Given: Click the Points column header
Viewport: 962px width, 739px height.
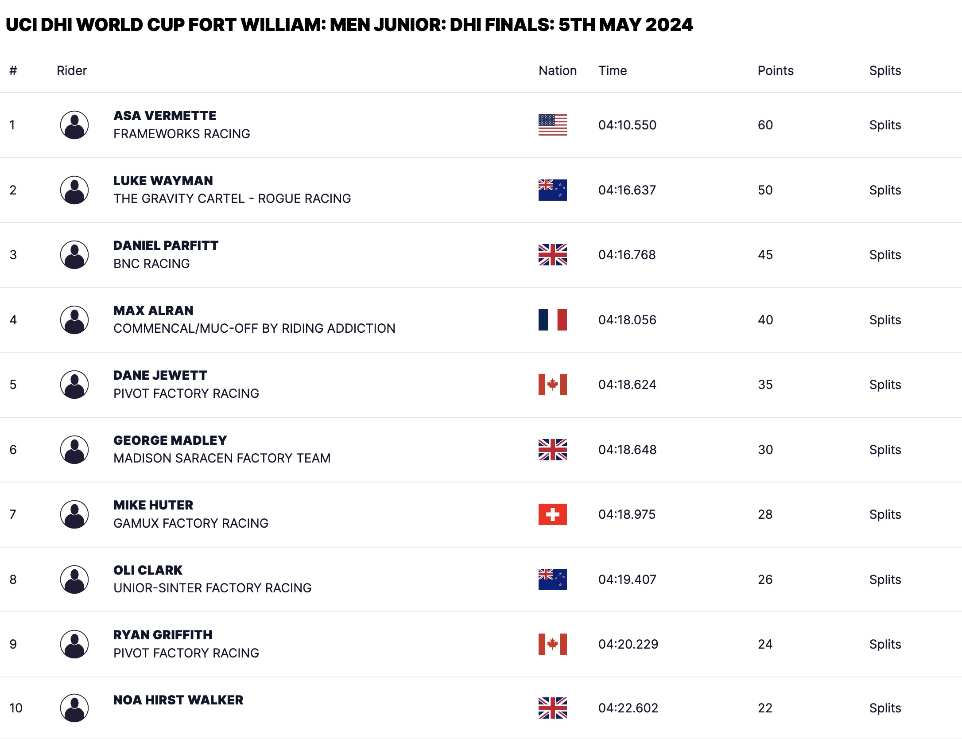Looking at the screenshot, I should coord(775,70).
